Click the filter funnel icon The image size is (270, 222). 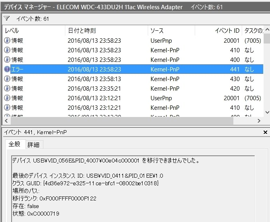click(x=6, y=18)
